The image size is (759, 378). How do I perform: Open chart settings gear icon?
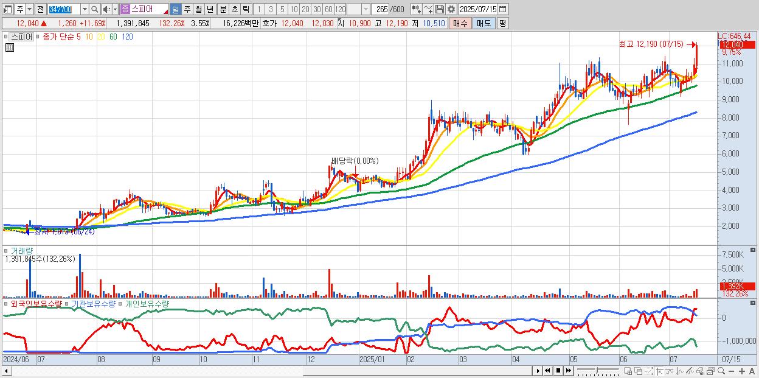tap(451, 9)
